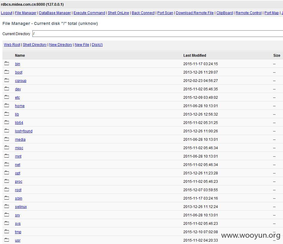Click the folder icon next to bin
The image size is (283, 244).
(7, 63)
